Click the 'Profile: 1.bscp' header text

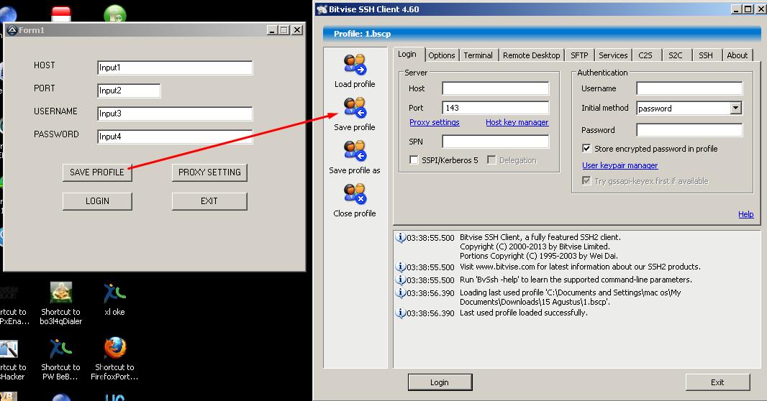[362, 34]
